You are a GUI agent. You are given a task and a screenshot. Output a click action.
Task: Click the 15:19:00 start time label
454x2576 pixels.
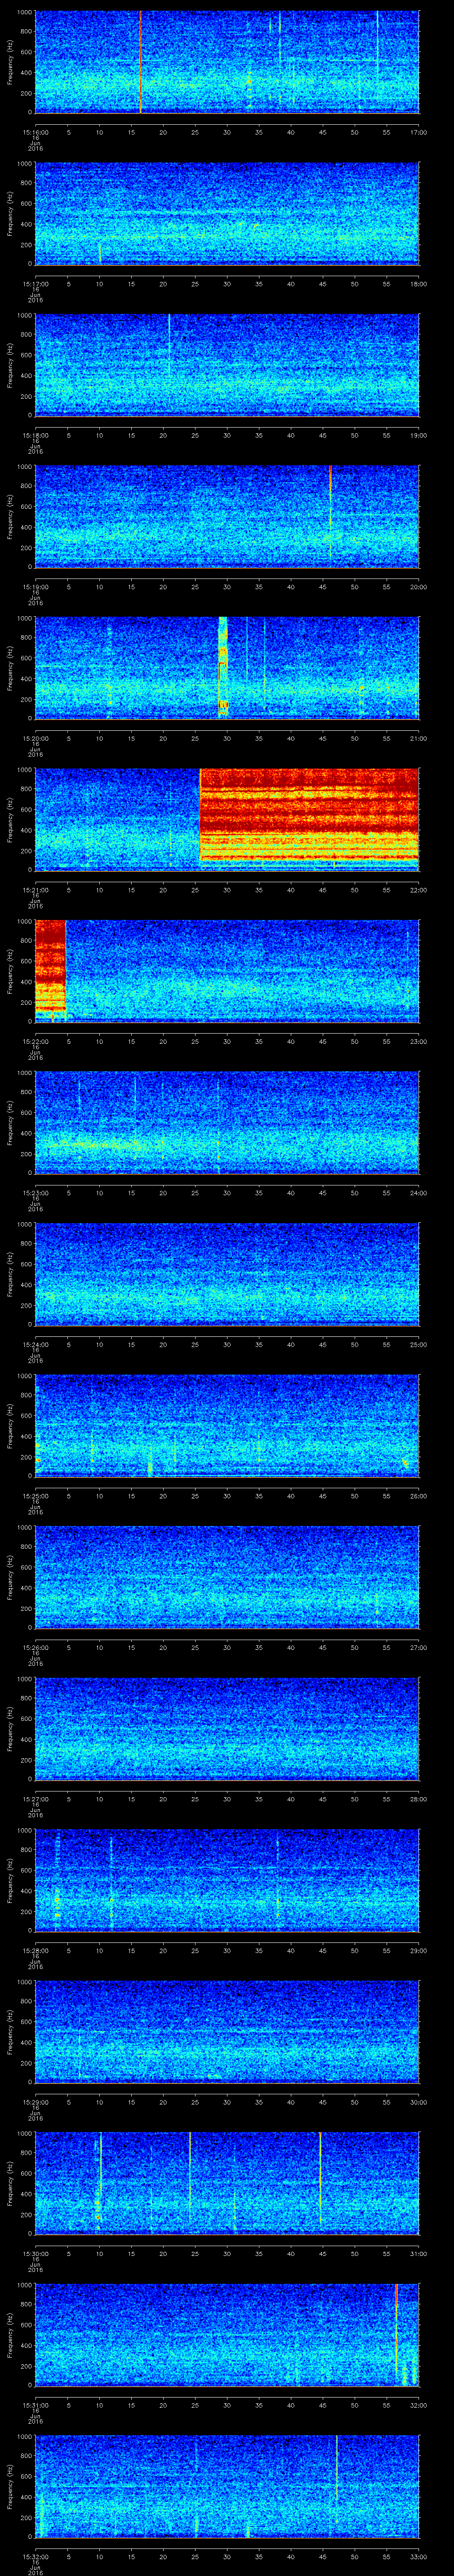click(36, 586)
